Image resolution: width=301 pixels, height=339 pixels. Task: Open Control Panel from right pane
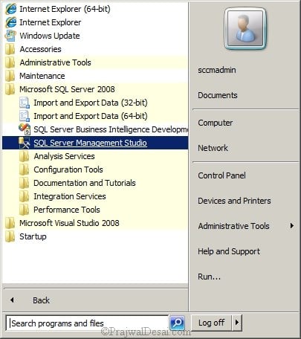point(221,175)
